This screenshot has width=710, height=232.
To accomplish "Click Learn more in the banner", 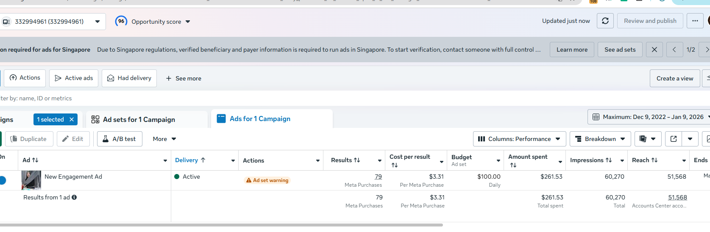I will [x=572, y=50].
